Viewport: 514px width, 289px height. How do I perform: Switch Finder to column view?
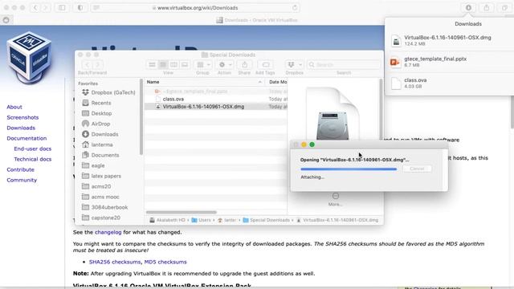(x=173, y=64)
